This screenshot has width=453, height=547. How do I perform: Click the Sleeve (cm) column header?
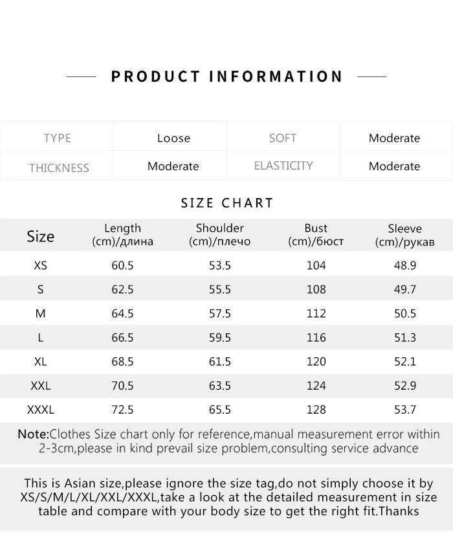coord(404,235)
